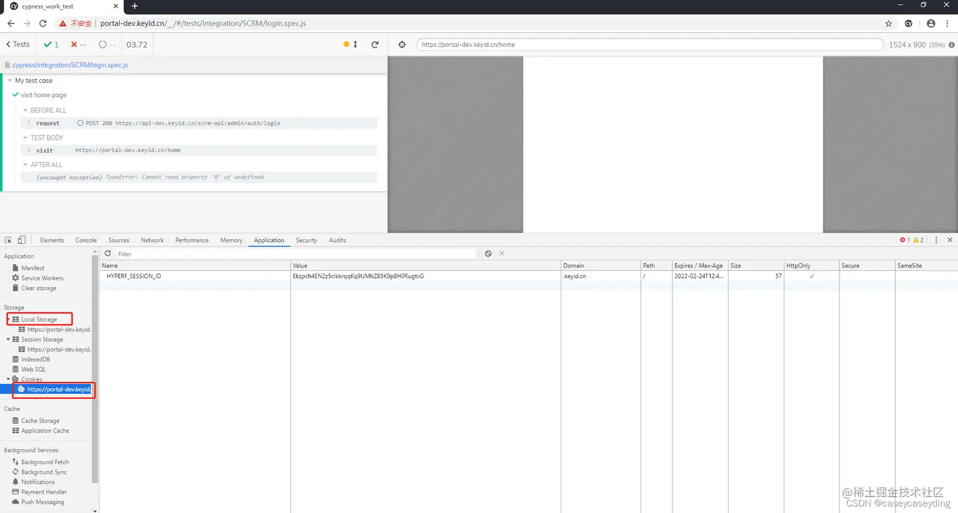
Task: Open Clear storage in the sidebar
Action: click(x=39, y=288)
